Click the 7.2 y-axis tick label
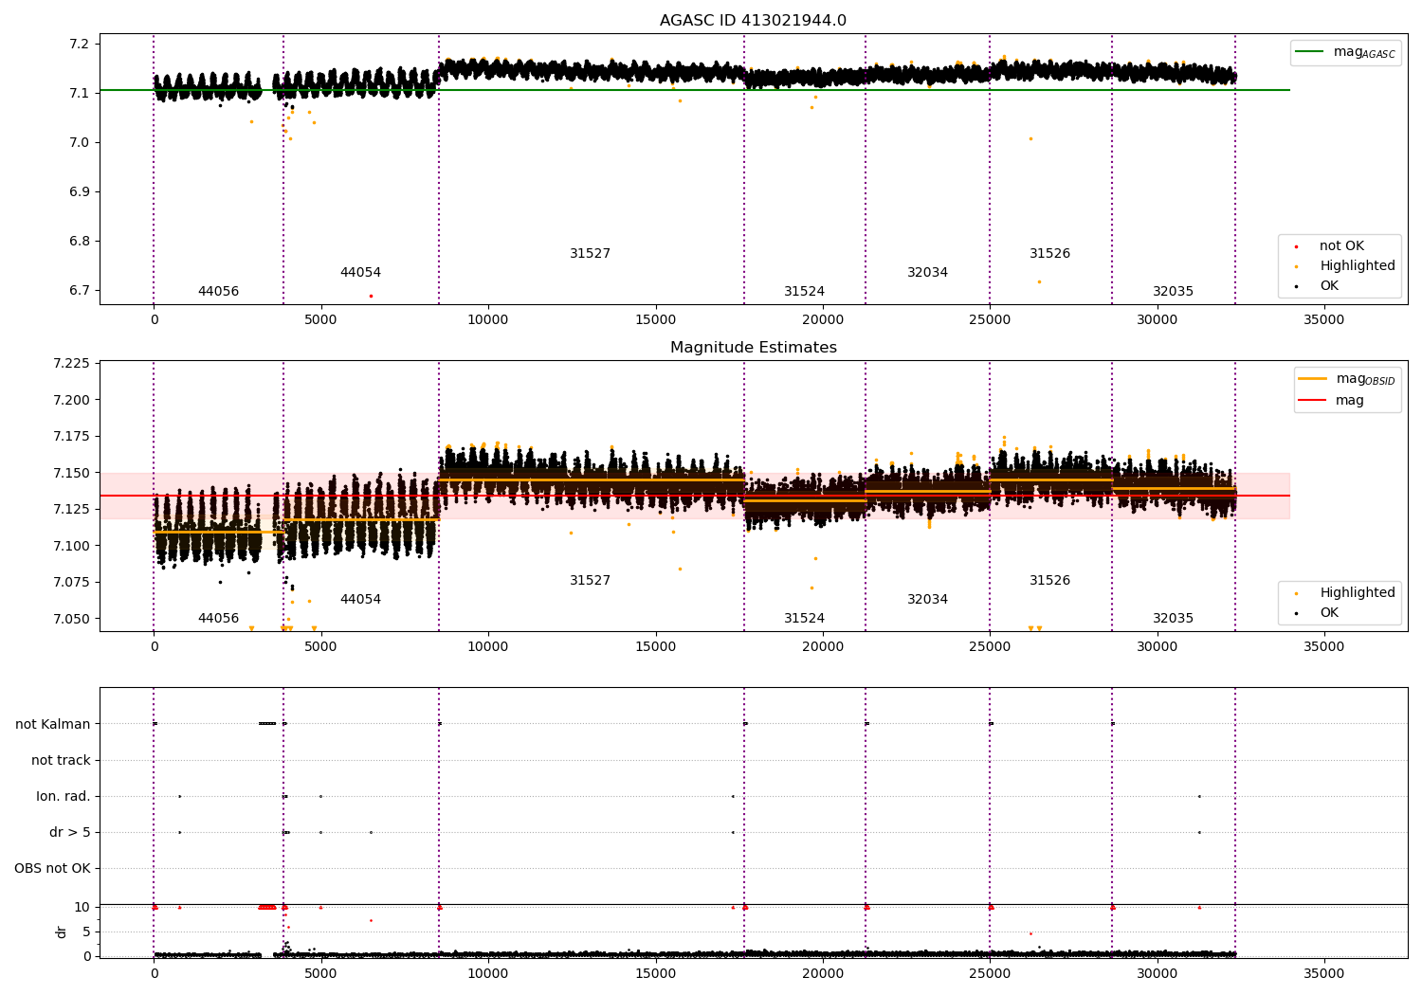This screenshot has width=1422, height=995. point(79,45)
